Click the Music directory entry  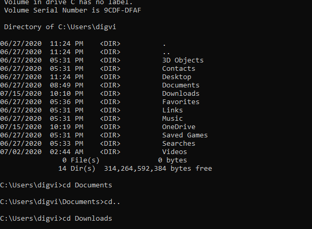click(172, 118)
